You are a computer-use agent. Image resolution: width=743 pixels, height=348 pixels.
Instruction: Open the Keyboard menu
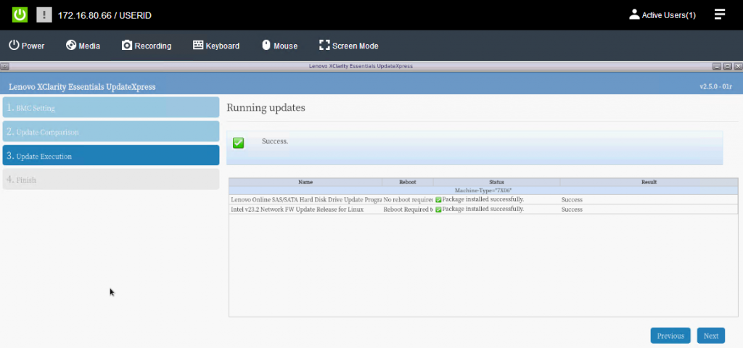pyautogui.click(x=216, y=46)
